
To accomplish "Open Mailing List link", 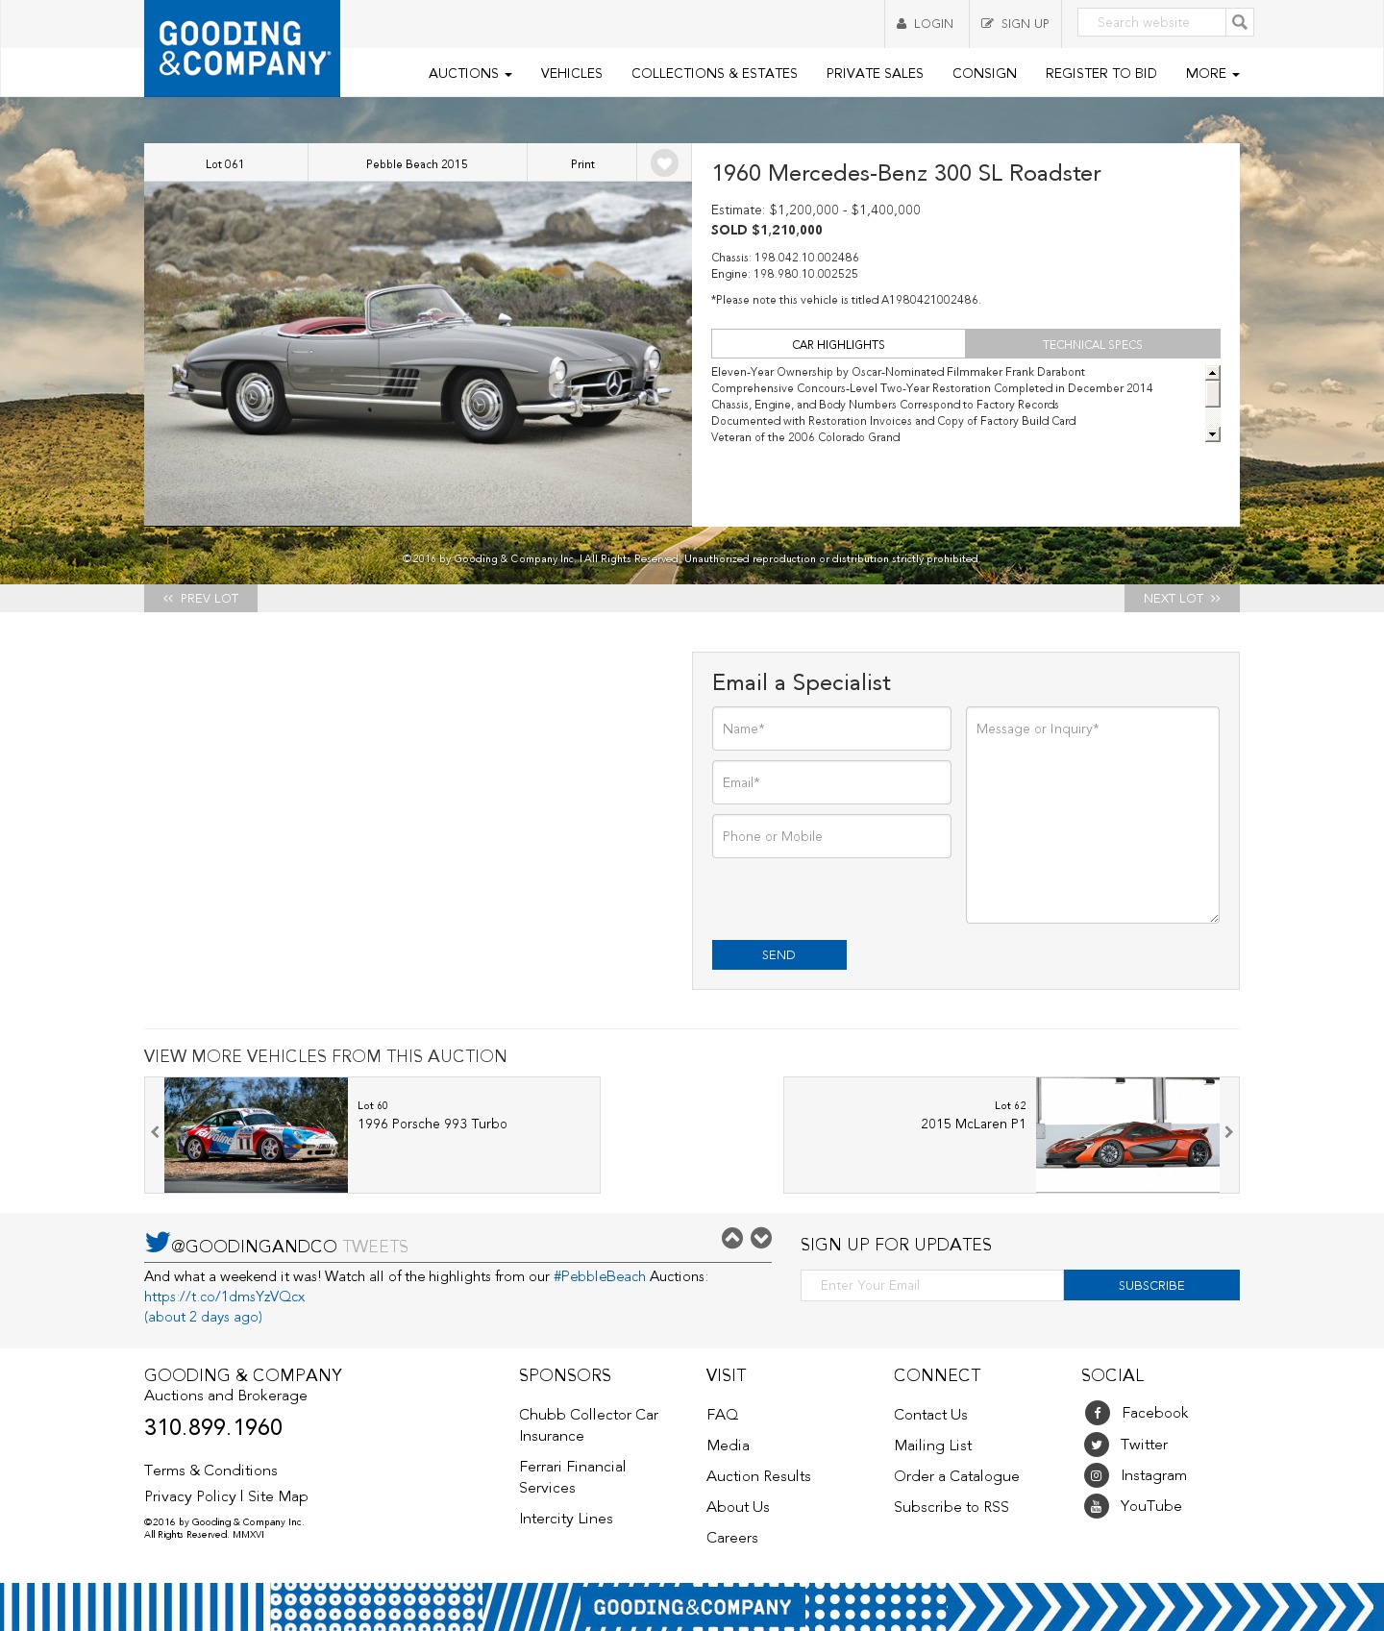I will (x=933, y=1446).
